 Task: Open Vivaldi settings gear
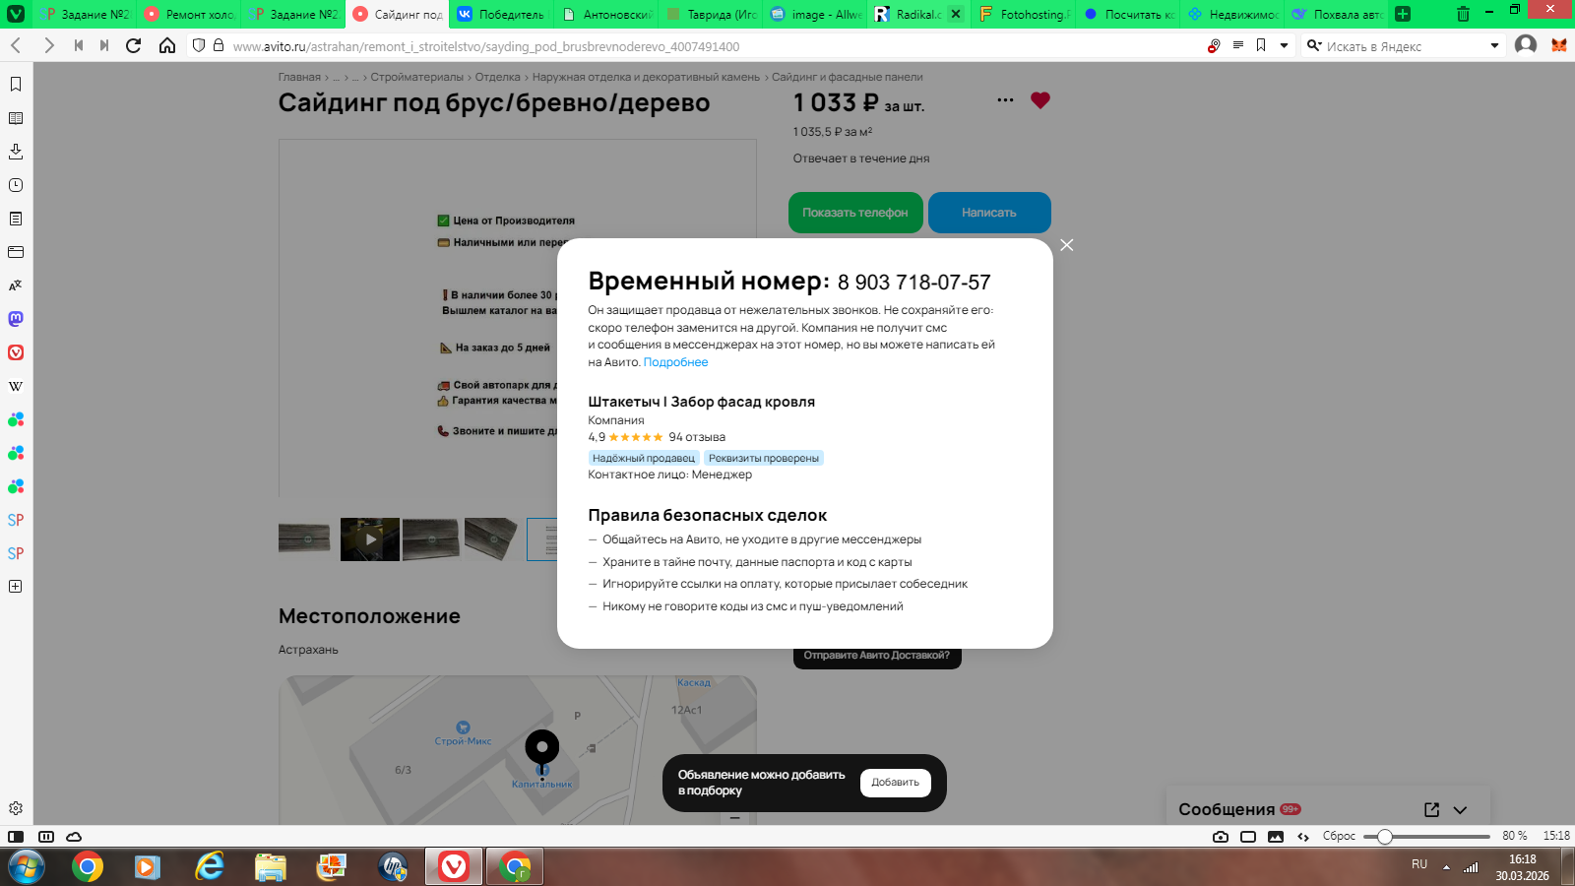(16, 808)
